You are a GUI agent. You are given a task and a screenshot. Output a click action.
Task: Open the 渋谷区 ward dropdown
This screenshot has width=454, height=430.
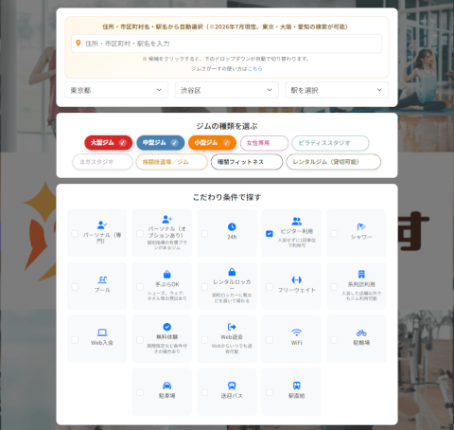(227, 90)
